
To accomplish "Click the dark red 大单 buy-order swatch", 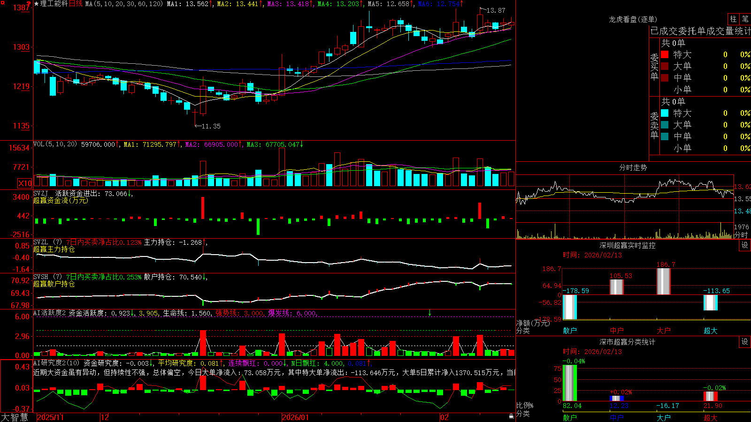I will (x=665, y=66).
